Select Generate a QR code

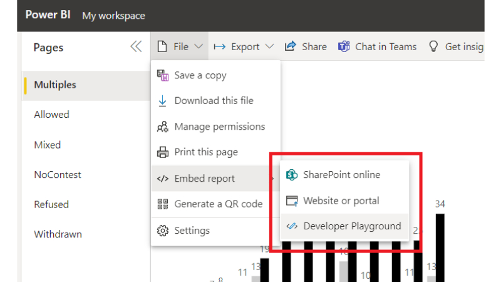coord(215,204)
